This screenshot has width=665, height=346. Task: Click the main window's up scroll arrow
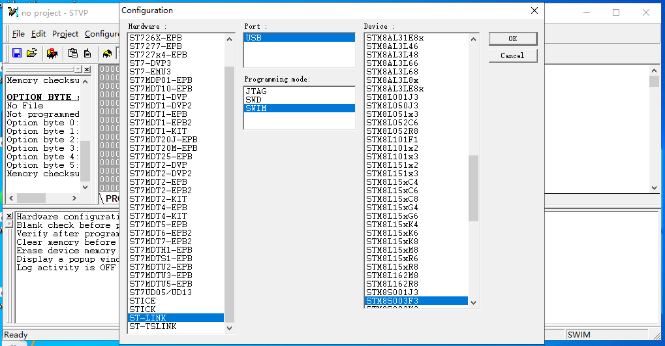click(654, 71)
